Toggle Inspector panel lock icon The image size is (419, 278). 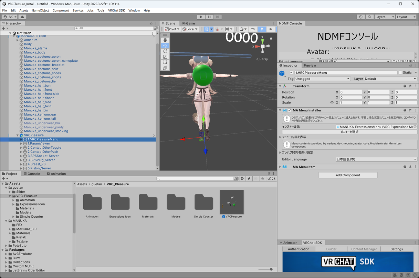pos(410,66)
